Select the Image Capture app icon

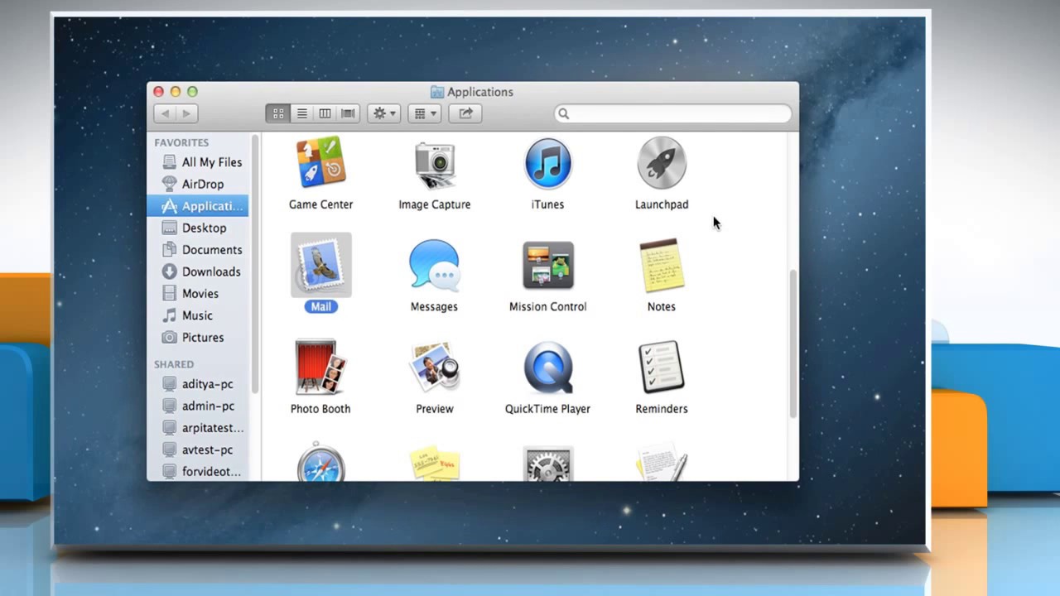click(x=434, y=165)
